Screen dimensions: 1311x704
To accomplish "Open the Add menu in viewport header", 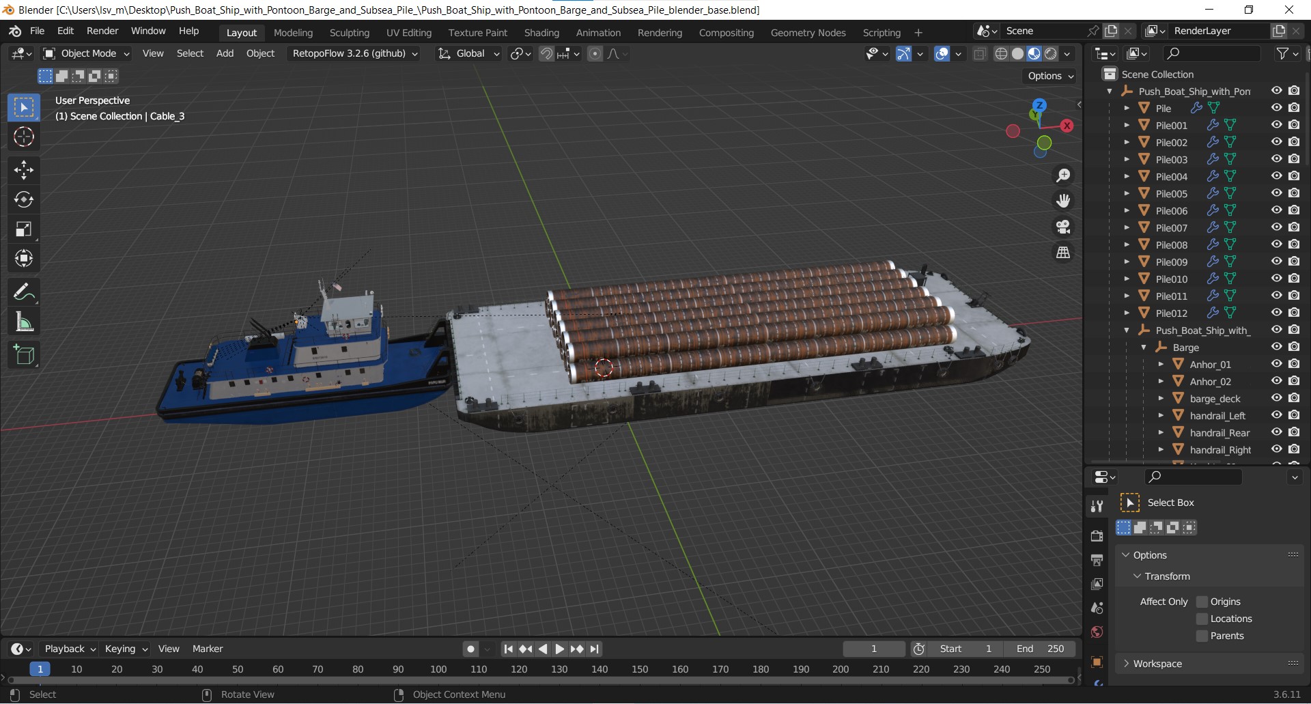I will [x=225, y=53].
